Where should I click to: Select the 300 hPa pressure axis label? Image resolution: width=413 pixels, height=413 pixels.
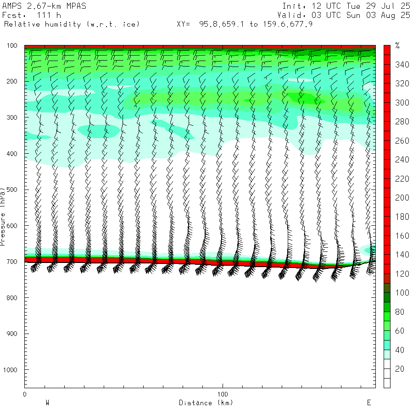(12, 117)
